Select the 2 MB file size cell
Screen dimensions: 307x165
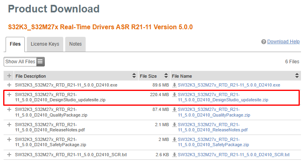click(164, 139)
